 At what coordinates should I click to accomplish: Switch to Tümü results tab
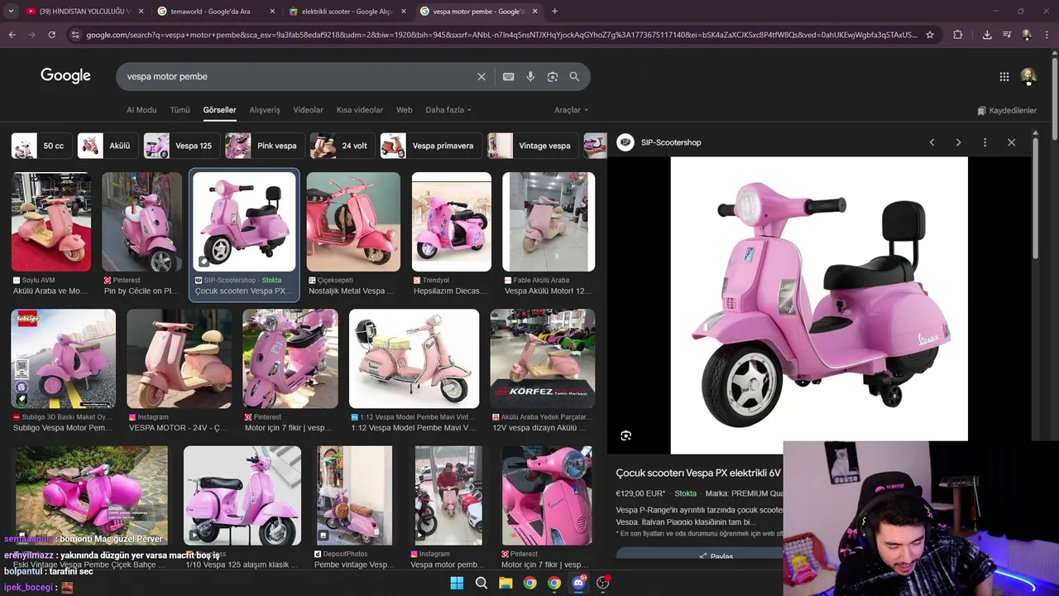pos(180,110)
